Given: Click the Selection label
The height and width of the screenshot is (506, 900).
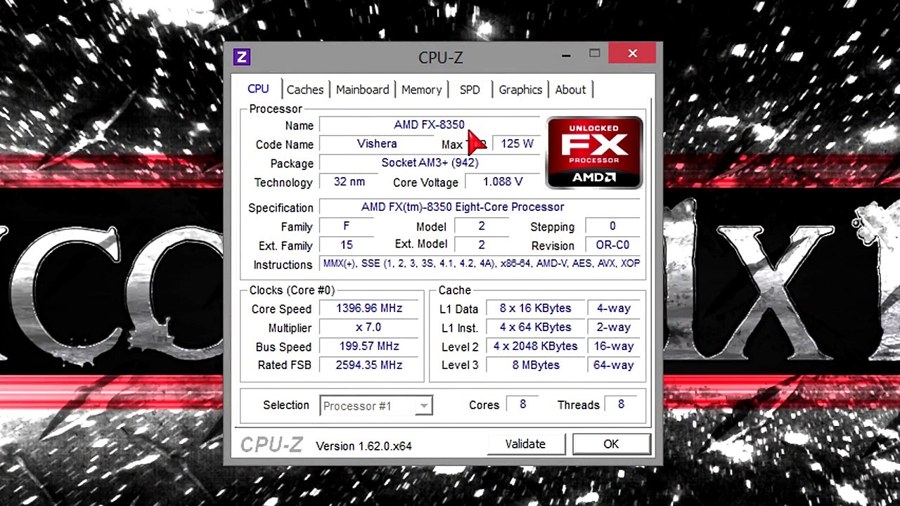Looking at the screenshot, I should coord(286,406).
